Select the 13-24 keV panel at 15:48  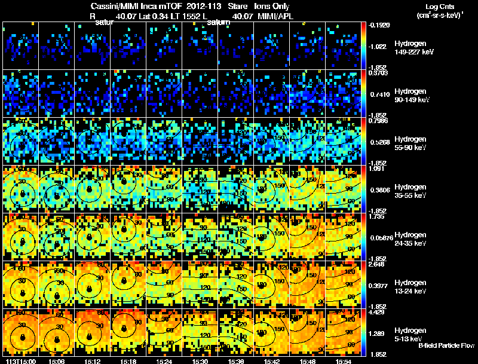(307, 285)
